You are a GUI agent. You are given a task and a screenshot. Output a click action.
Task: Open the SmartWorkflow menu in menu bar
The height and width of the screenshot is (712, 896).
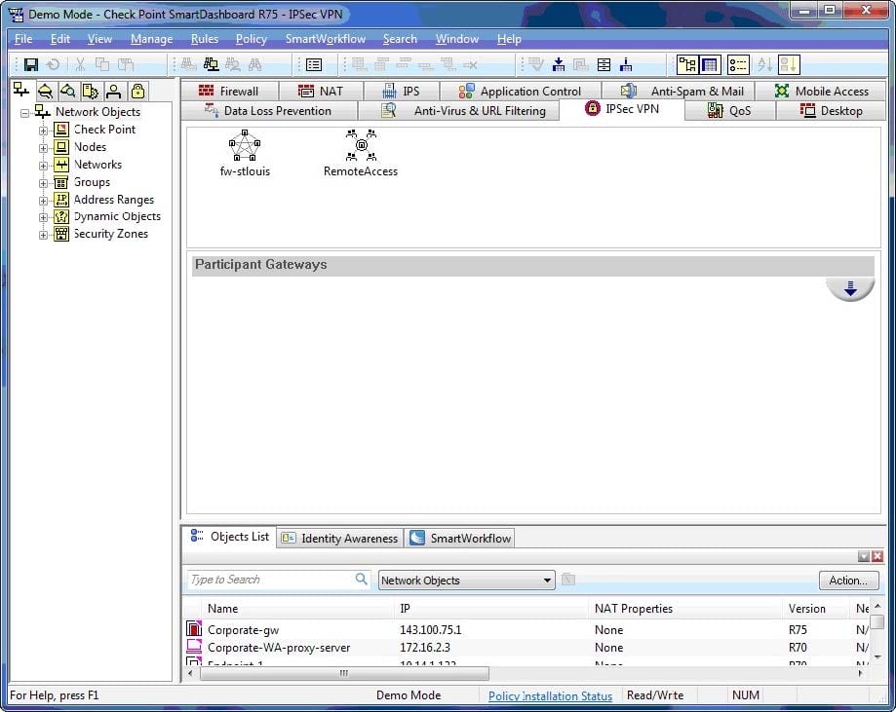click(325, 39)
